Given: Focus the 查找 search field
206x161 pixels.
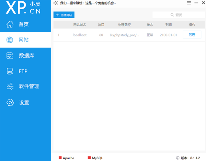Looking at the screenshot, I should click(179, 15).
